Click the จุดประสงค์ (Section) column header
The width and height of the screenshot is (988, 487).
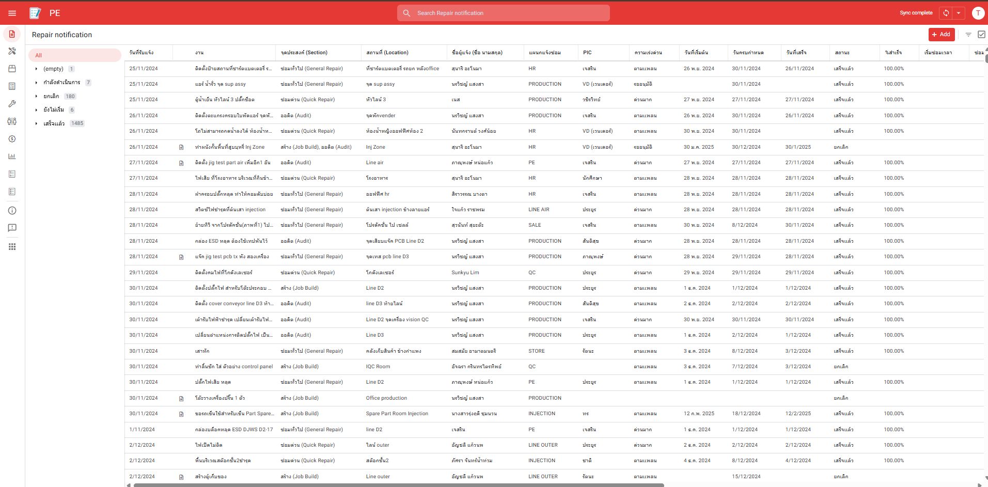point(319,53)
